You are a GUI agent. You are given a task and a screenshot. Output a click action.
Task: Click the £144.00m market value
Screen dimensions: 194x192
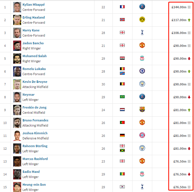point(179,7)
